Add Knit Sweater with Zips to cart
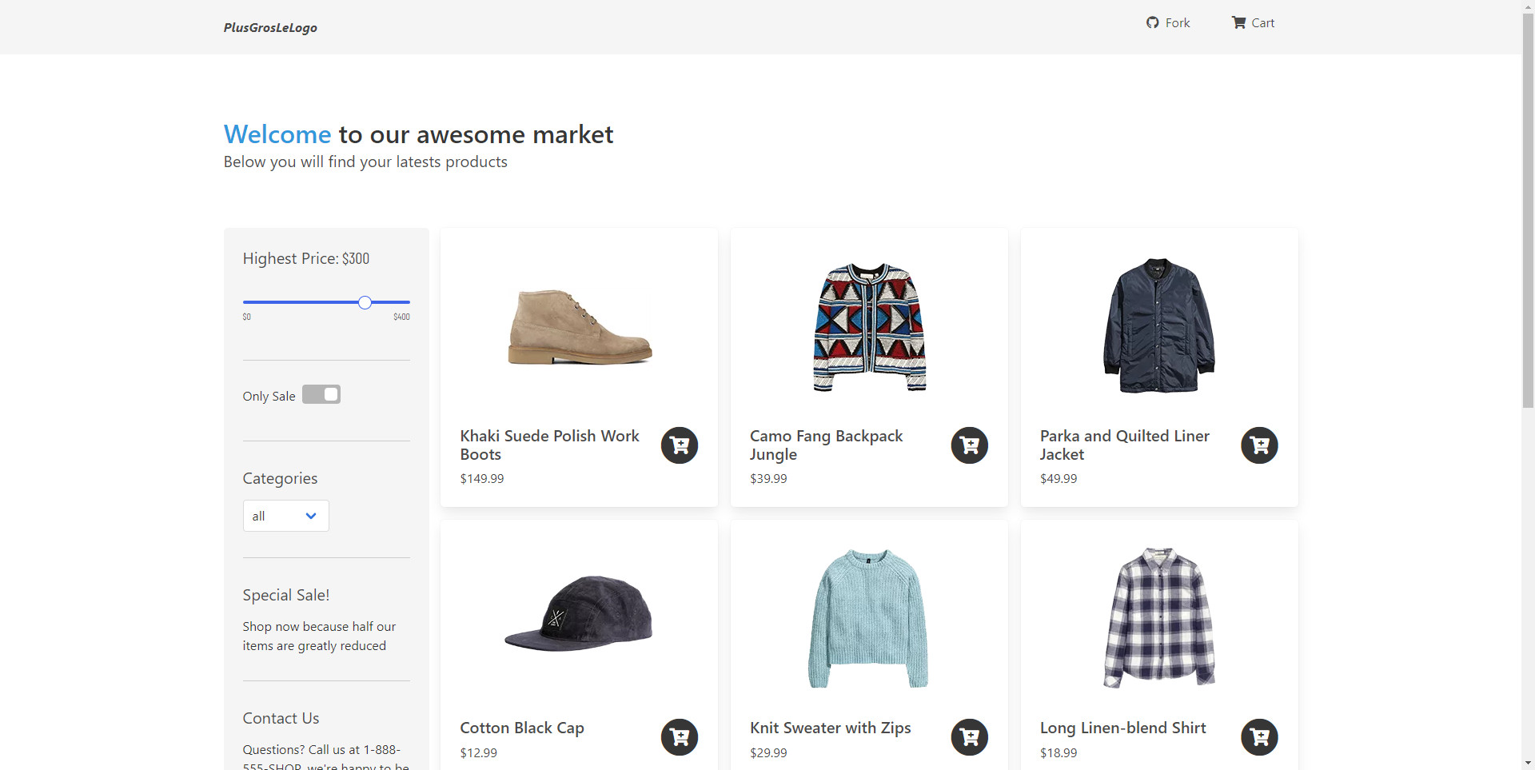Screen dimensions: 1535x770 point(969,737)
